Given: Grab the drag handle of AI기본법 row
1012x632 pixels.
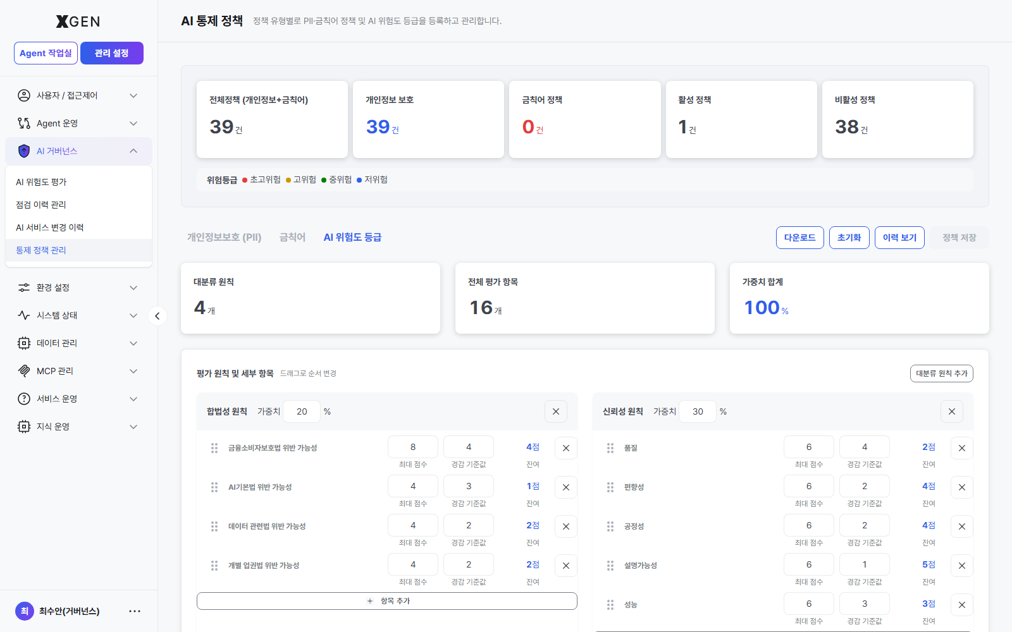Looking at the screenshot, I should 214,487.
